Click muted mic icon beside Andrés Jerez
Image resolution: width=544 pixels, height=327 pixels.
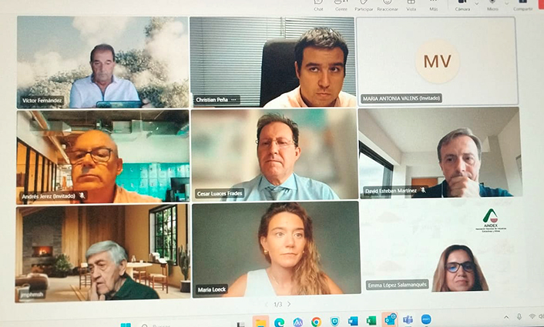tap(82, 195)
